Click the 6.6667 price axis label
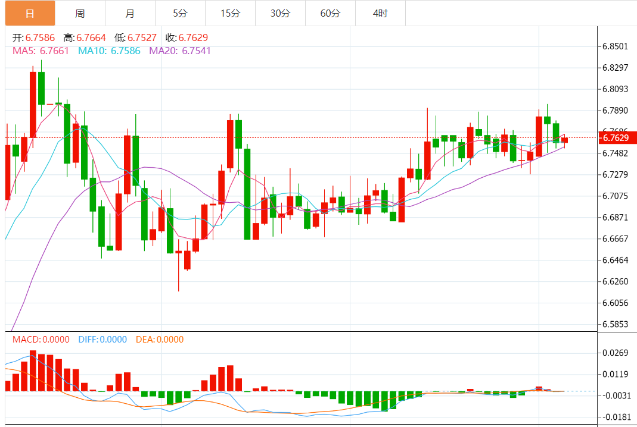The height and width of the screenshot is (427, 637). (615, 238)
